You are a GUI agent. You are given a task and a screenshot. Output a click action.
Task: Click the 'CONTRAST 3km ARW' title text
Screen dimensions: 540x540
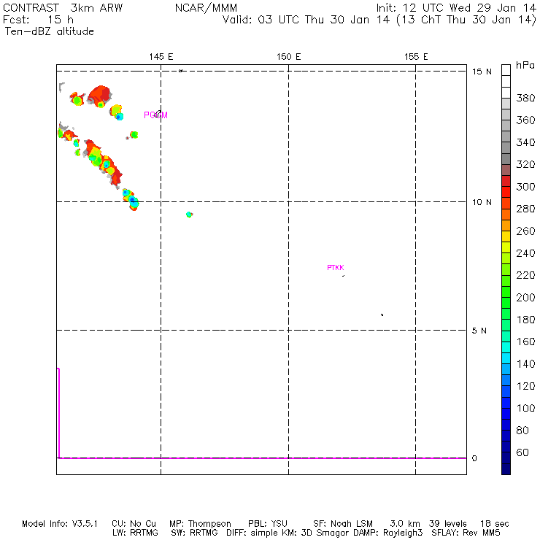63,8
